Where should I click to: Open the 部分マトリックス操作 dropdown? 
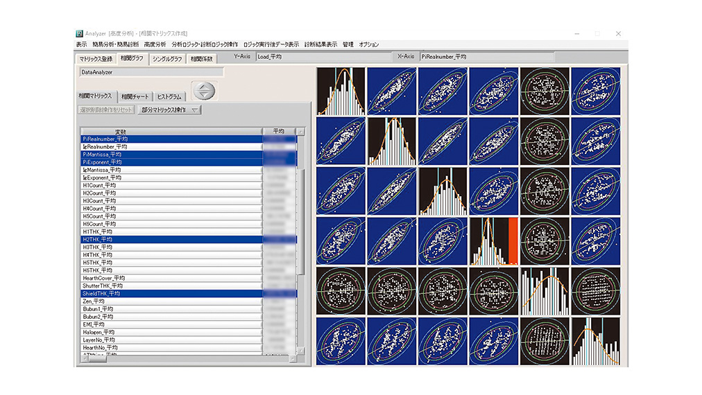[x=170, y=110]
